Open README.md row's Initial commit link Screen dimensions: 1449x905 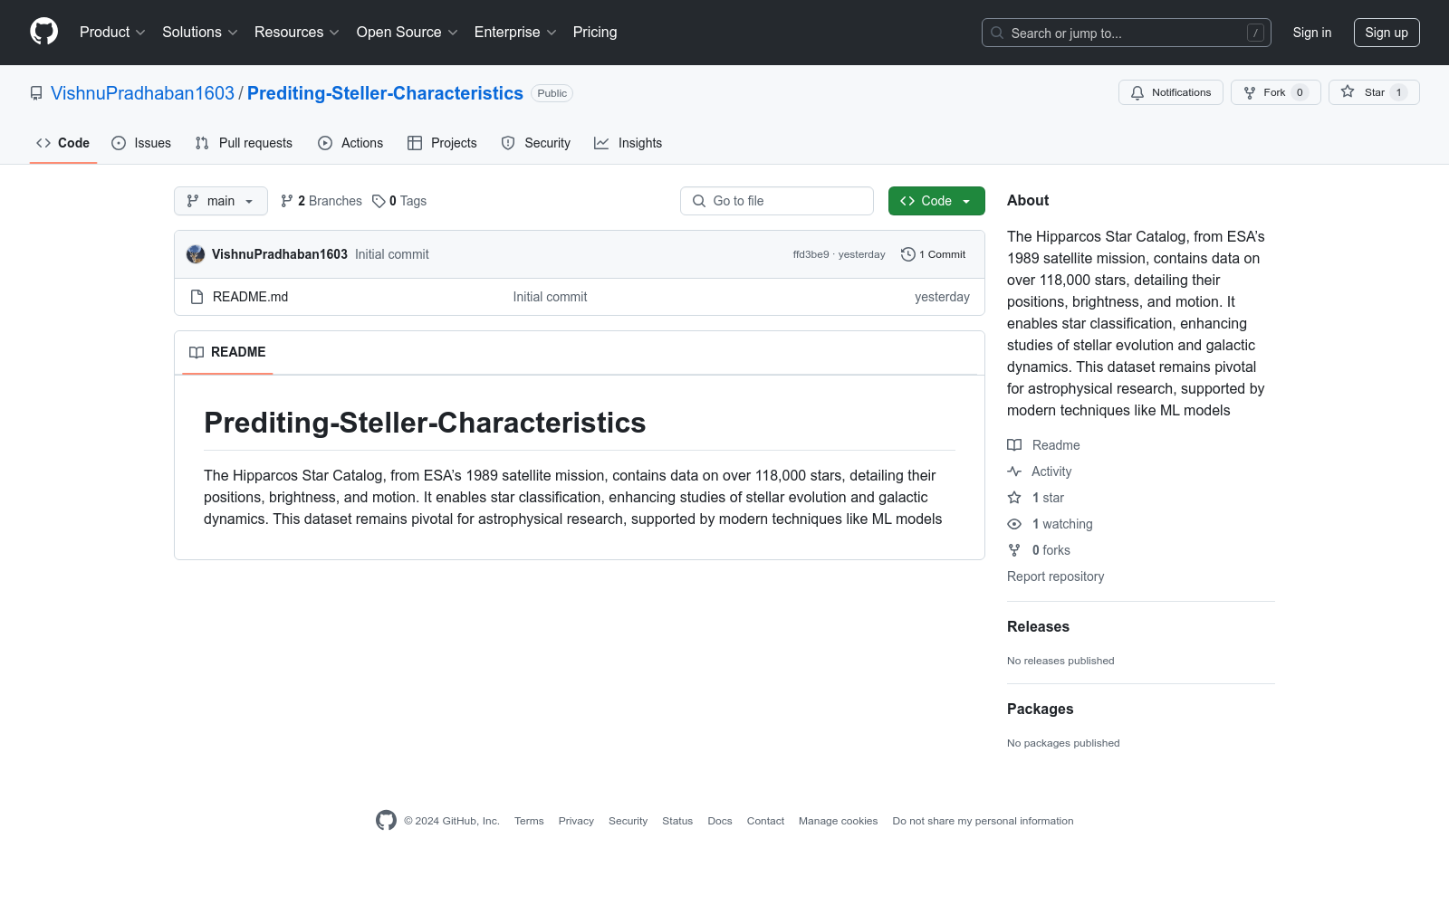click(550, 297)
